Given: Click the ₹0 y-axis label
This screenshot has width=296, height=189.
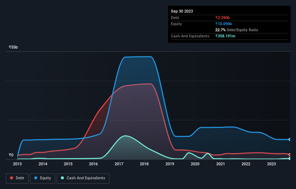Looking at the screenshot, I should [11, 155].
